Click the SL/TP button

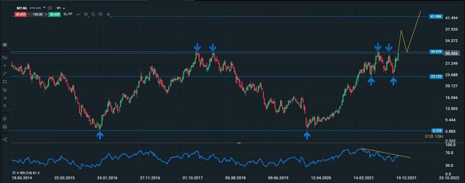(67, 14)
